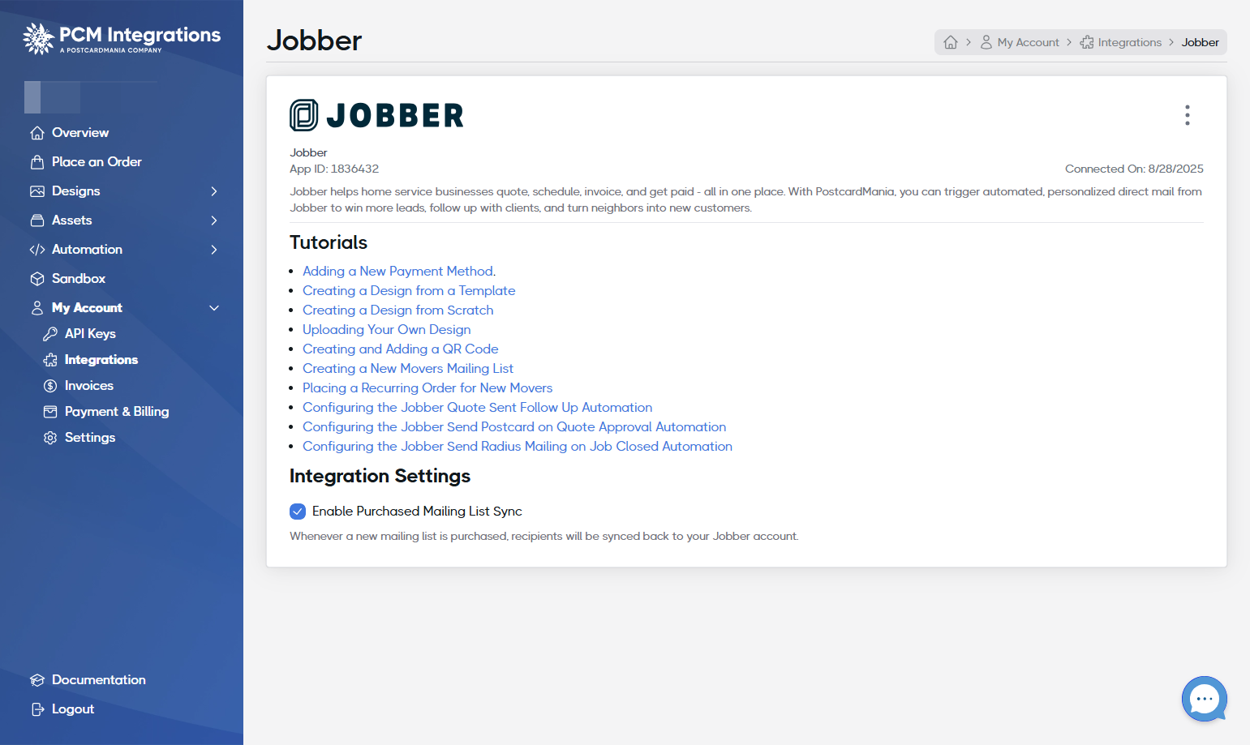Click the API Keys key icon
The width and height of the screenshot is (1250, 745).
pyautogui.click(x=50, y=334)
